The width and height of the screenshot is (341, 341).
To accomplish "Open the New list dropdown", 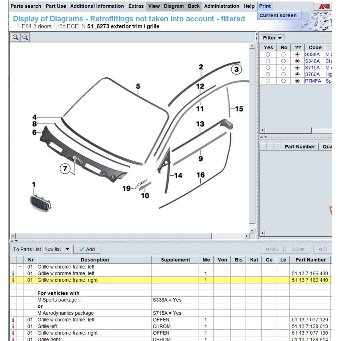I will click(57, 249).
